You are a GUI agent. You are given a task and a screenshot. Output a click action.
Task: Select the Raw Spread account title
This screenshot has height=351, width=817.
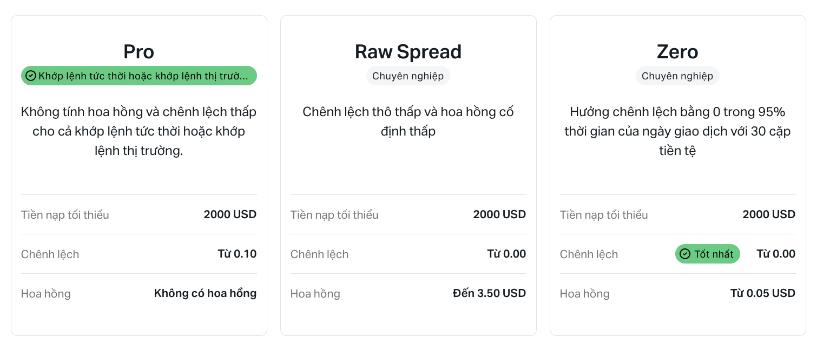[x=408, y=52]
